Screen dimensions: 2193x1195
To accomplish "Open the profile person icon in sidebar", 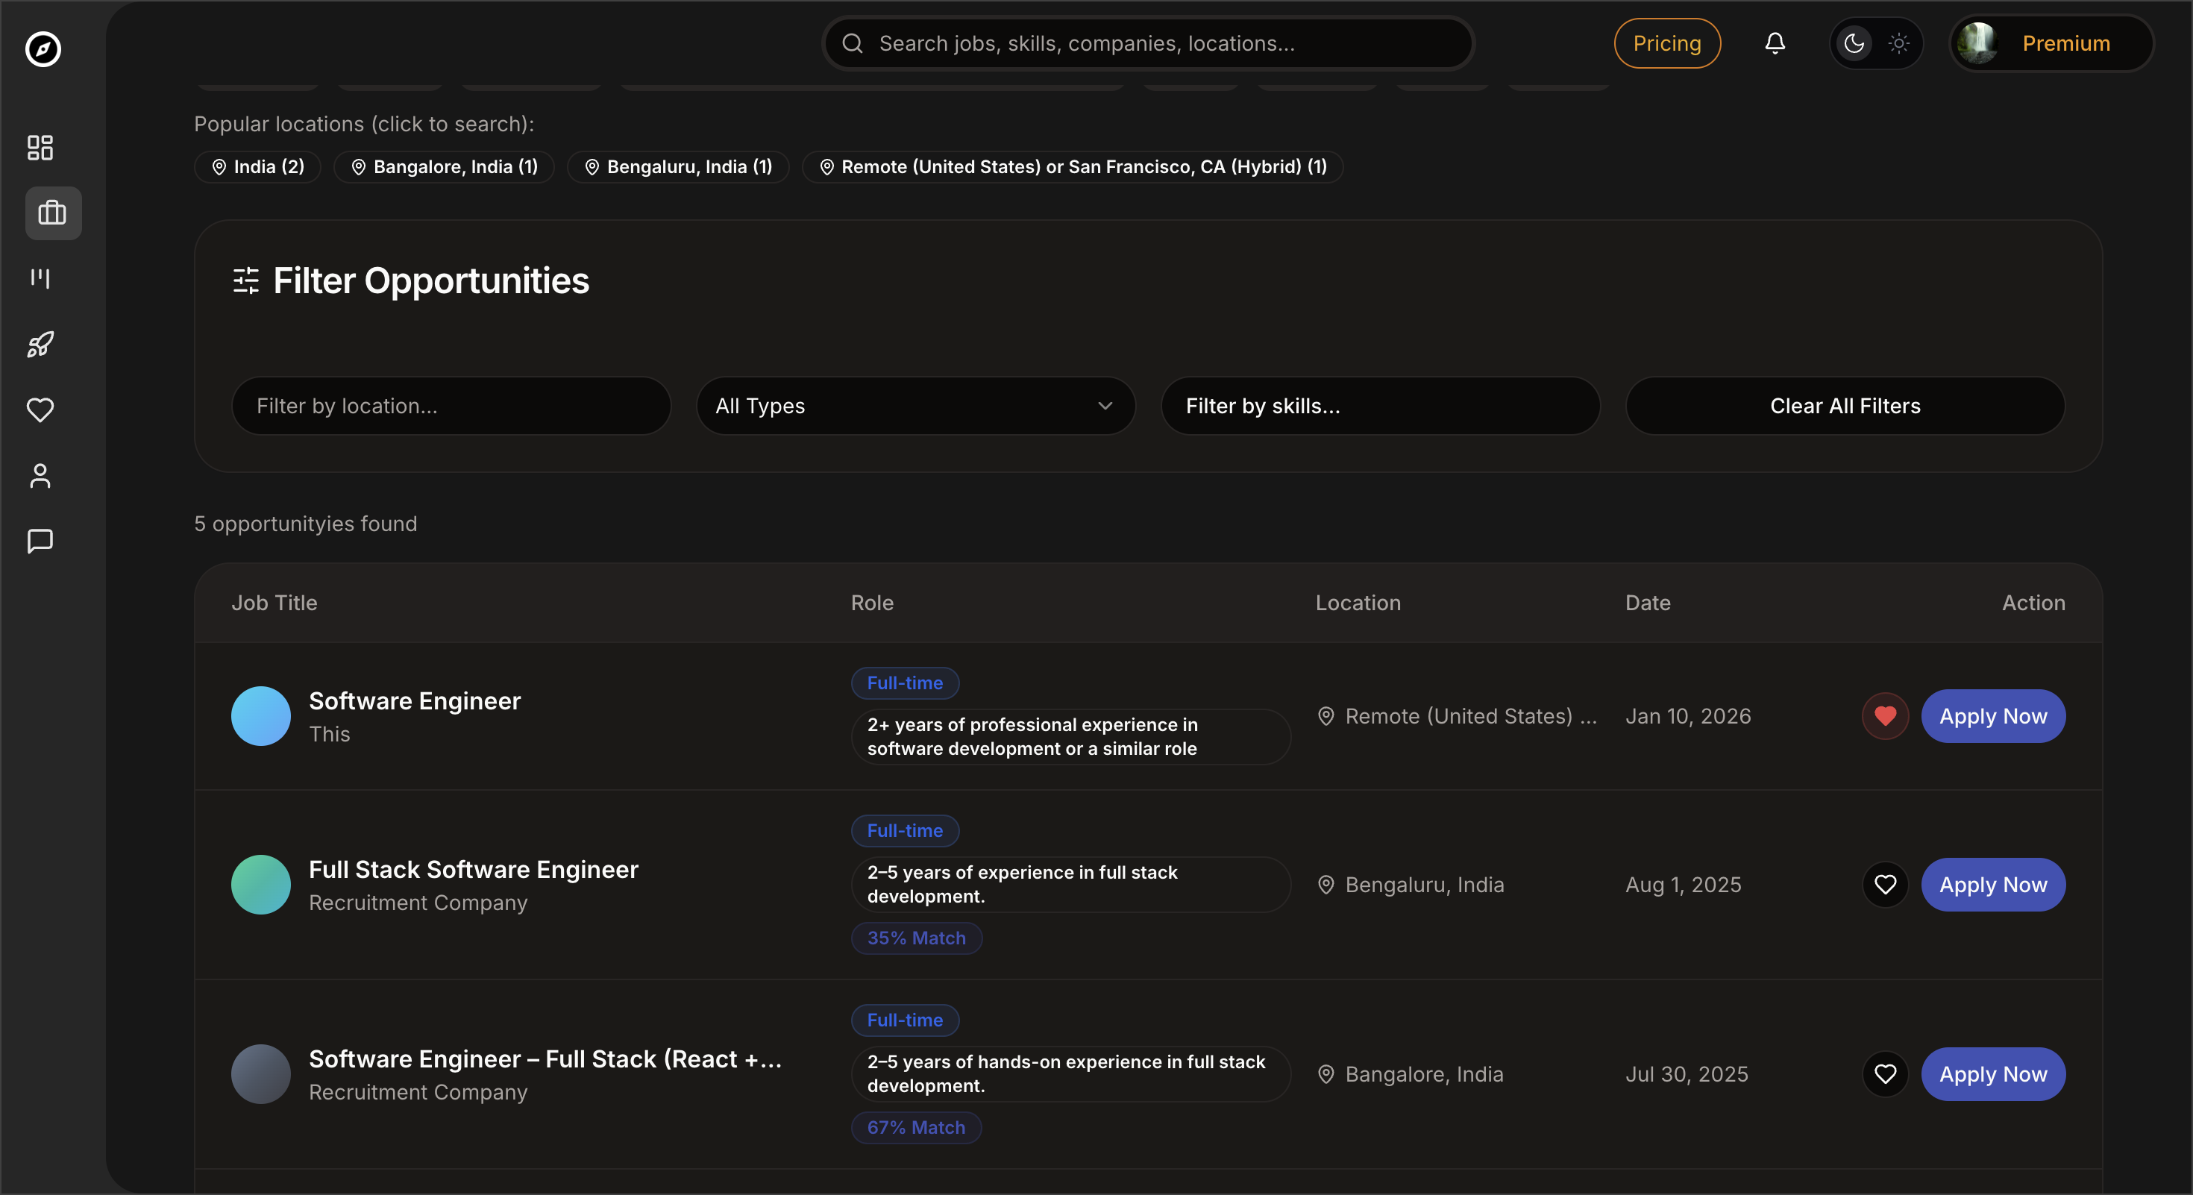I will [x=40, y=476].
